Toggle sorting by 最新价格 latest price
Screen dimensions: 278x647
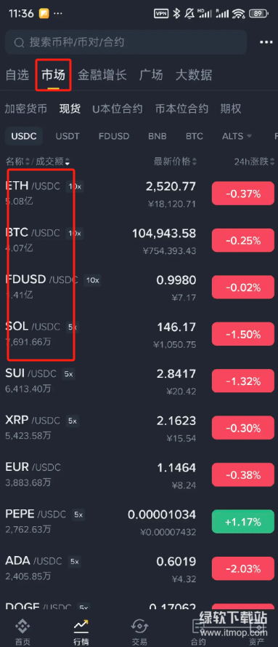point(175,162)
